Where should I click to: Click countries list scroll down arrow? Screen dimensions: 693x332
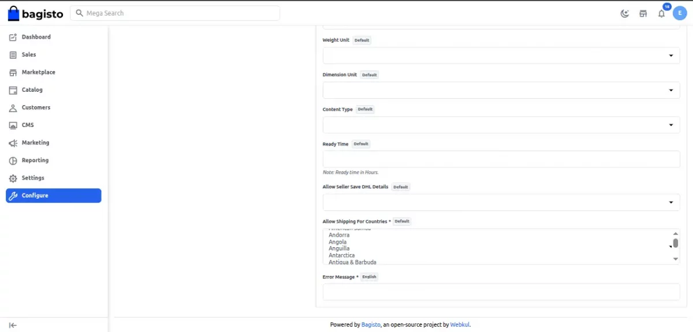tap(676, 259)
